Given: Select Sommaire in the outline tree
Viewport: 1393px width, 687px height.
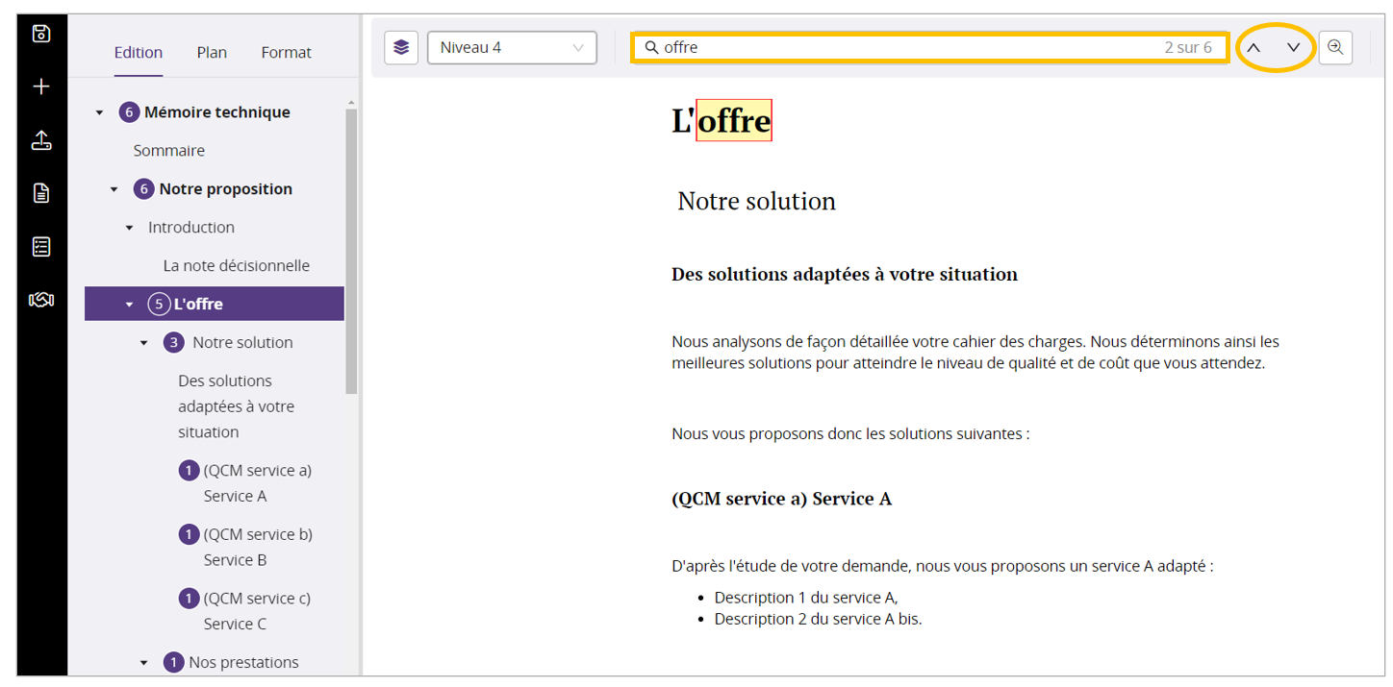Looking at the screenshot, I should click(x=169, y=151).
